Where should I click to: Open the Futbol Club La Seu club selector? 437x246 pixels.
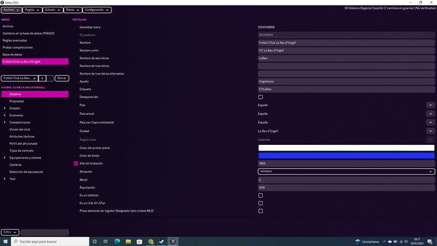tap(20, 79)
